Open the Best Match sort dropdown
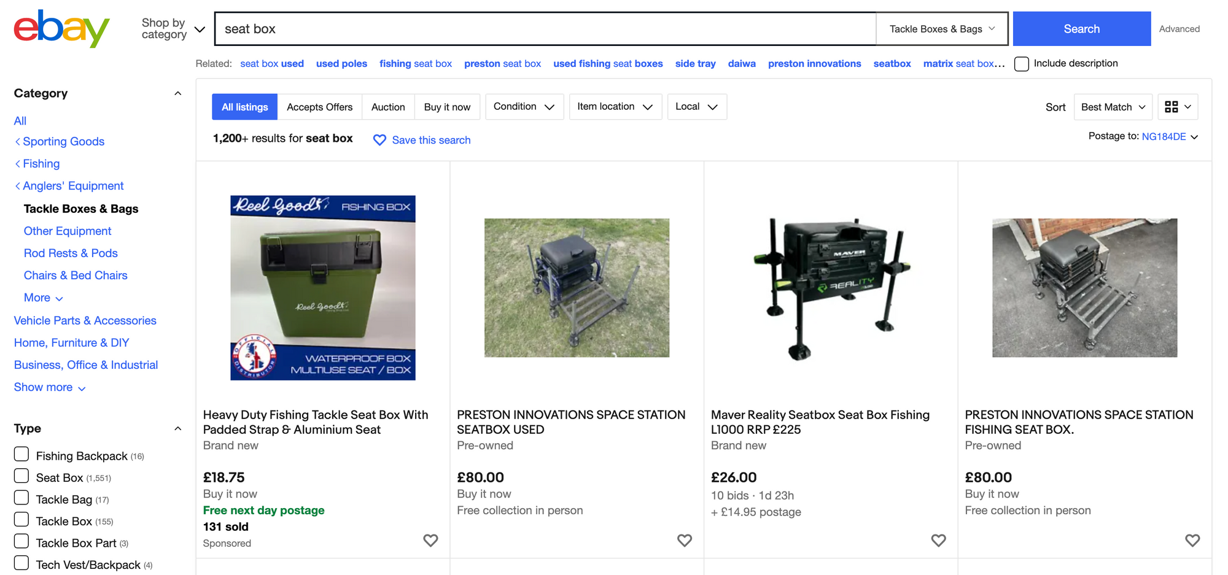The height and width of the screenshot is (575, 1228). click(1113, 106)
